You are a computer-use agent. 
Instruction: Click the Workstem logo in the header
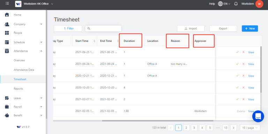point(18,4)
